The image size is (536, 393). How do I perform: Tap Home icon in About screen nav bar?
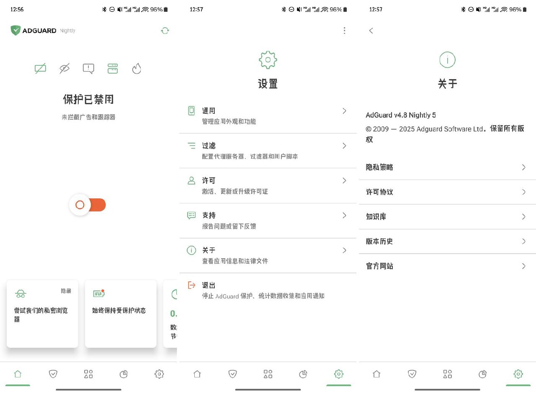point(377,374)
